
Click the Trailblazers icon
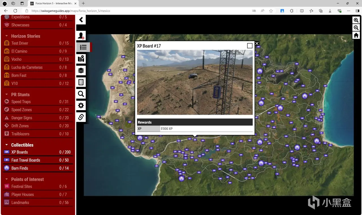(x=7, y=134)
